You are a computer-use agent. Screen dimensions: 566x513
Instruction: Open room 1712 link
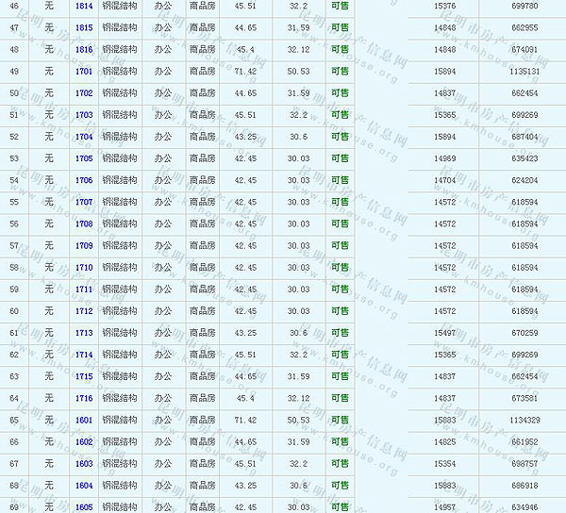pos(84,311)
